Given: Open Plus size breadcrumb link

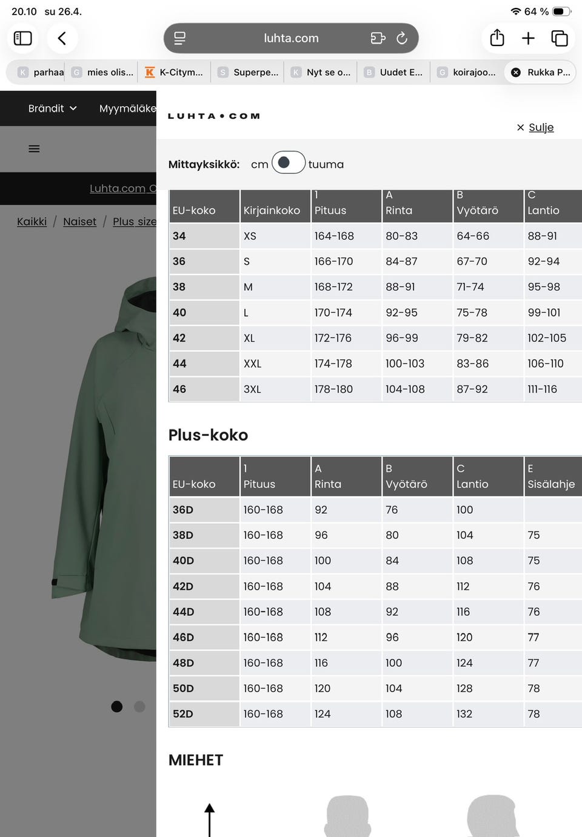Looking at the screenshot, I should click(135, 222).
